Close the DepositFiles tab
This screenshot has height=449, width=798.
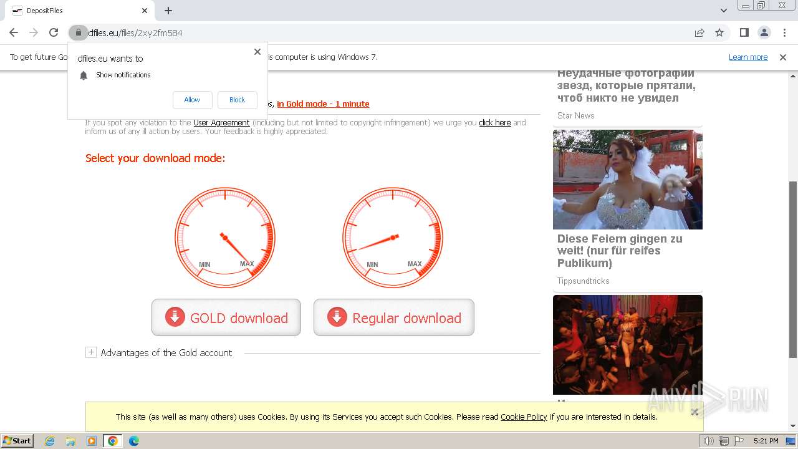(145, 11)
